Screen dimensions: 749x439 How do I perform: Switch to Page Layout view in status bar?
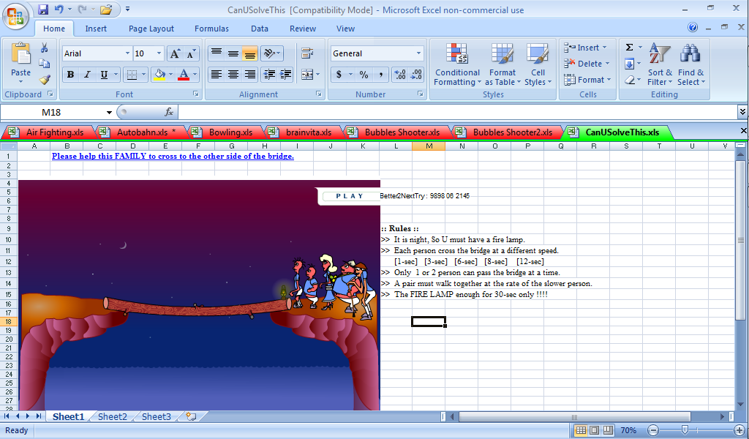coord(594,430)
